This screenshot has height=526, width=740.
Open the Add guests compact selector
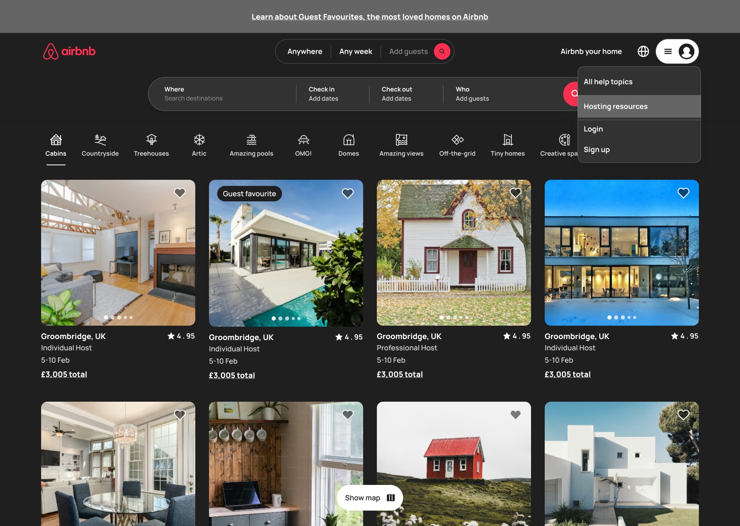tap(408, 51)
